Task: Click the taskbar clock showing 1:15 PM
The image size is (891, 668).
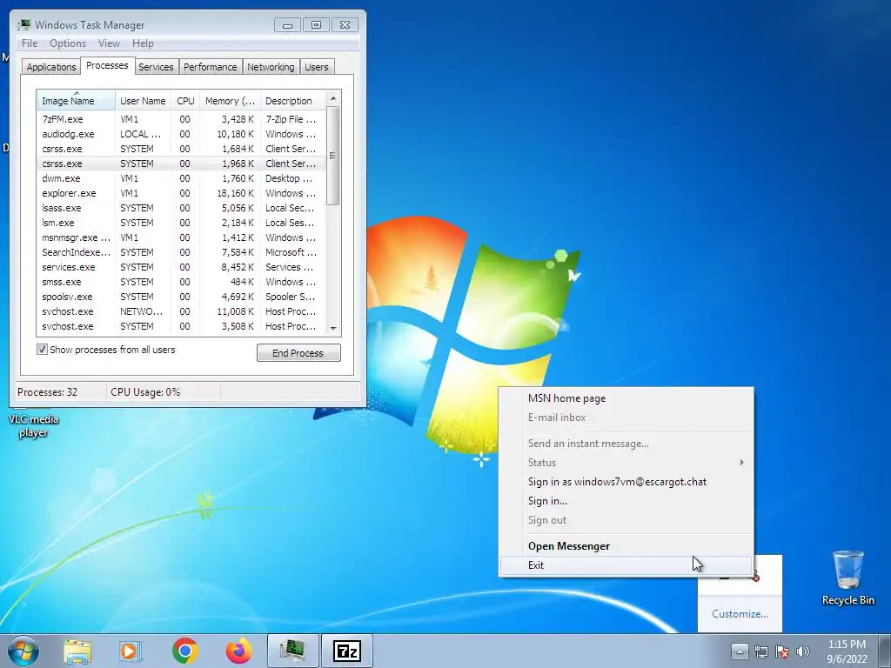Action: (x=847, y=651)
